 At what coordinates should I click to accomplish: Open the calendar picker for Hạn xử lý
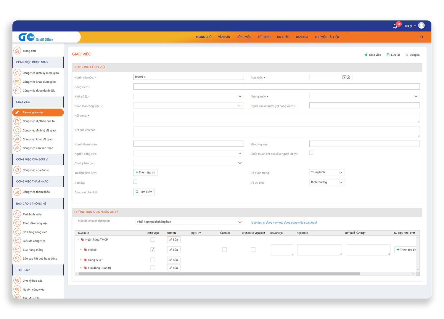pyautogui.click(x=344, y=77)
